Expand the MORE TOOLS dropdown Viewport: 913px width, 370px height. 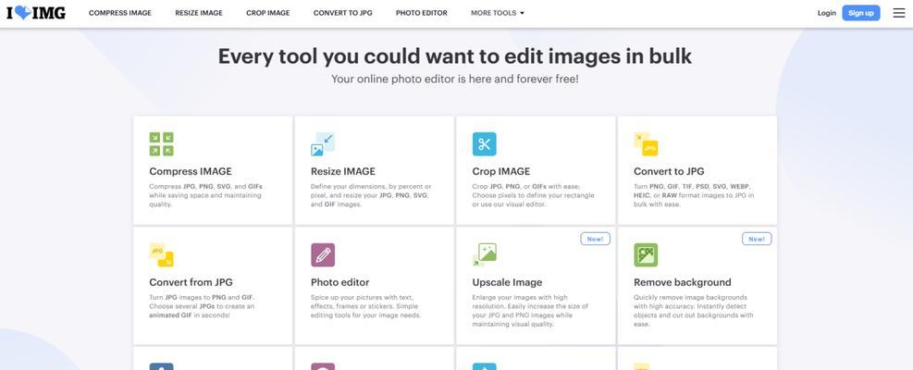[498, 13]
